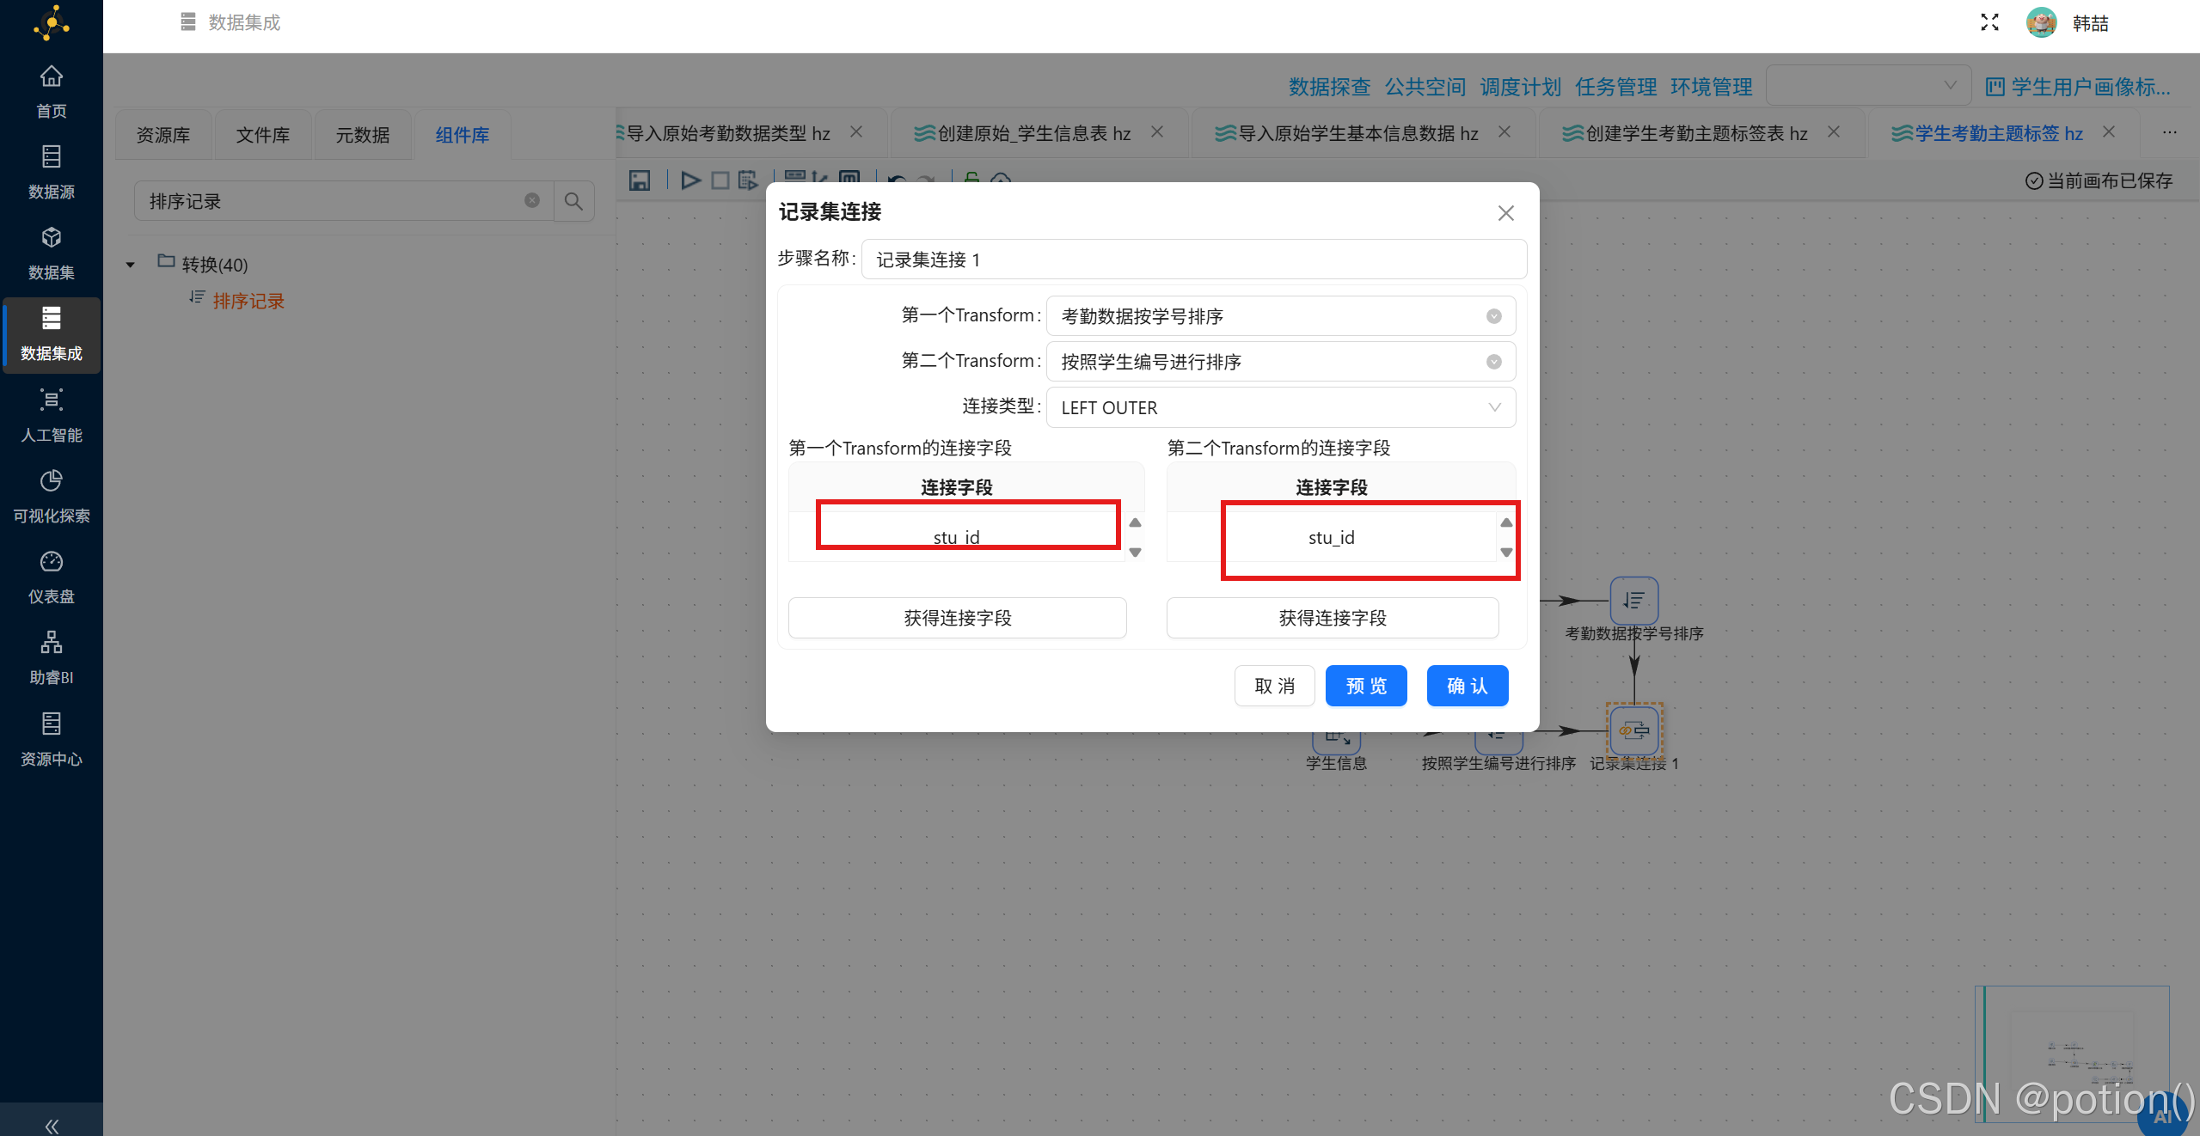Switch to the 组件库 tab

click(x=463, y=135)
